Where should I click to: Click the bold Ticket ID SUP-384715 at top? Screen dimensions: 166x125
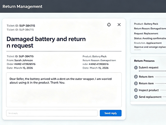[21, 26]
